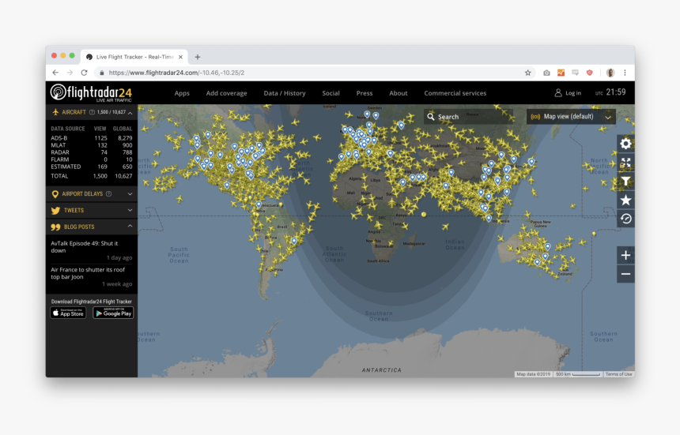This screenshot has height=435, width=680.
Task: Expand the Airport Delays section
Action: point(130,194)
